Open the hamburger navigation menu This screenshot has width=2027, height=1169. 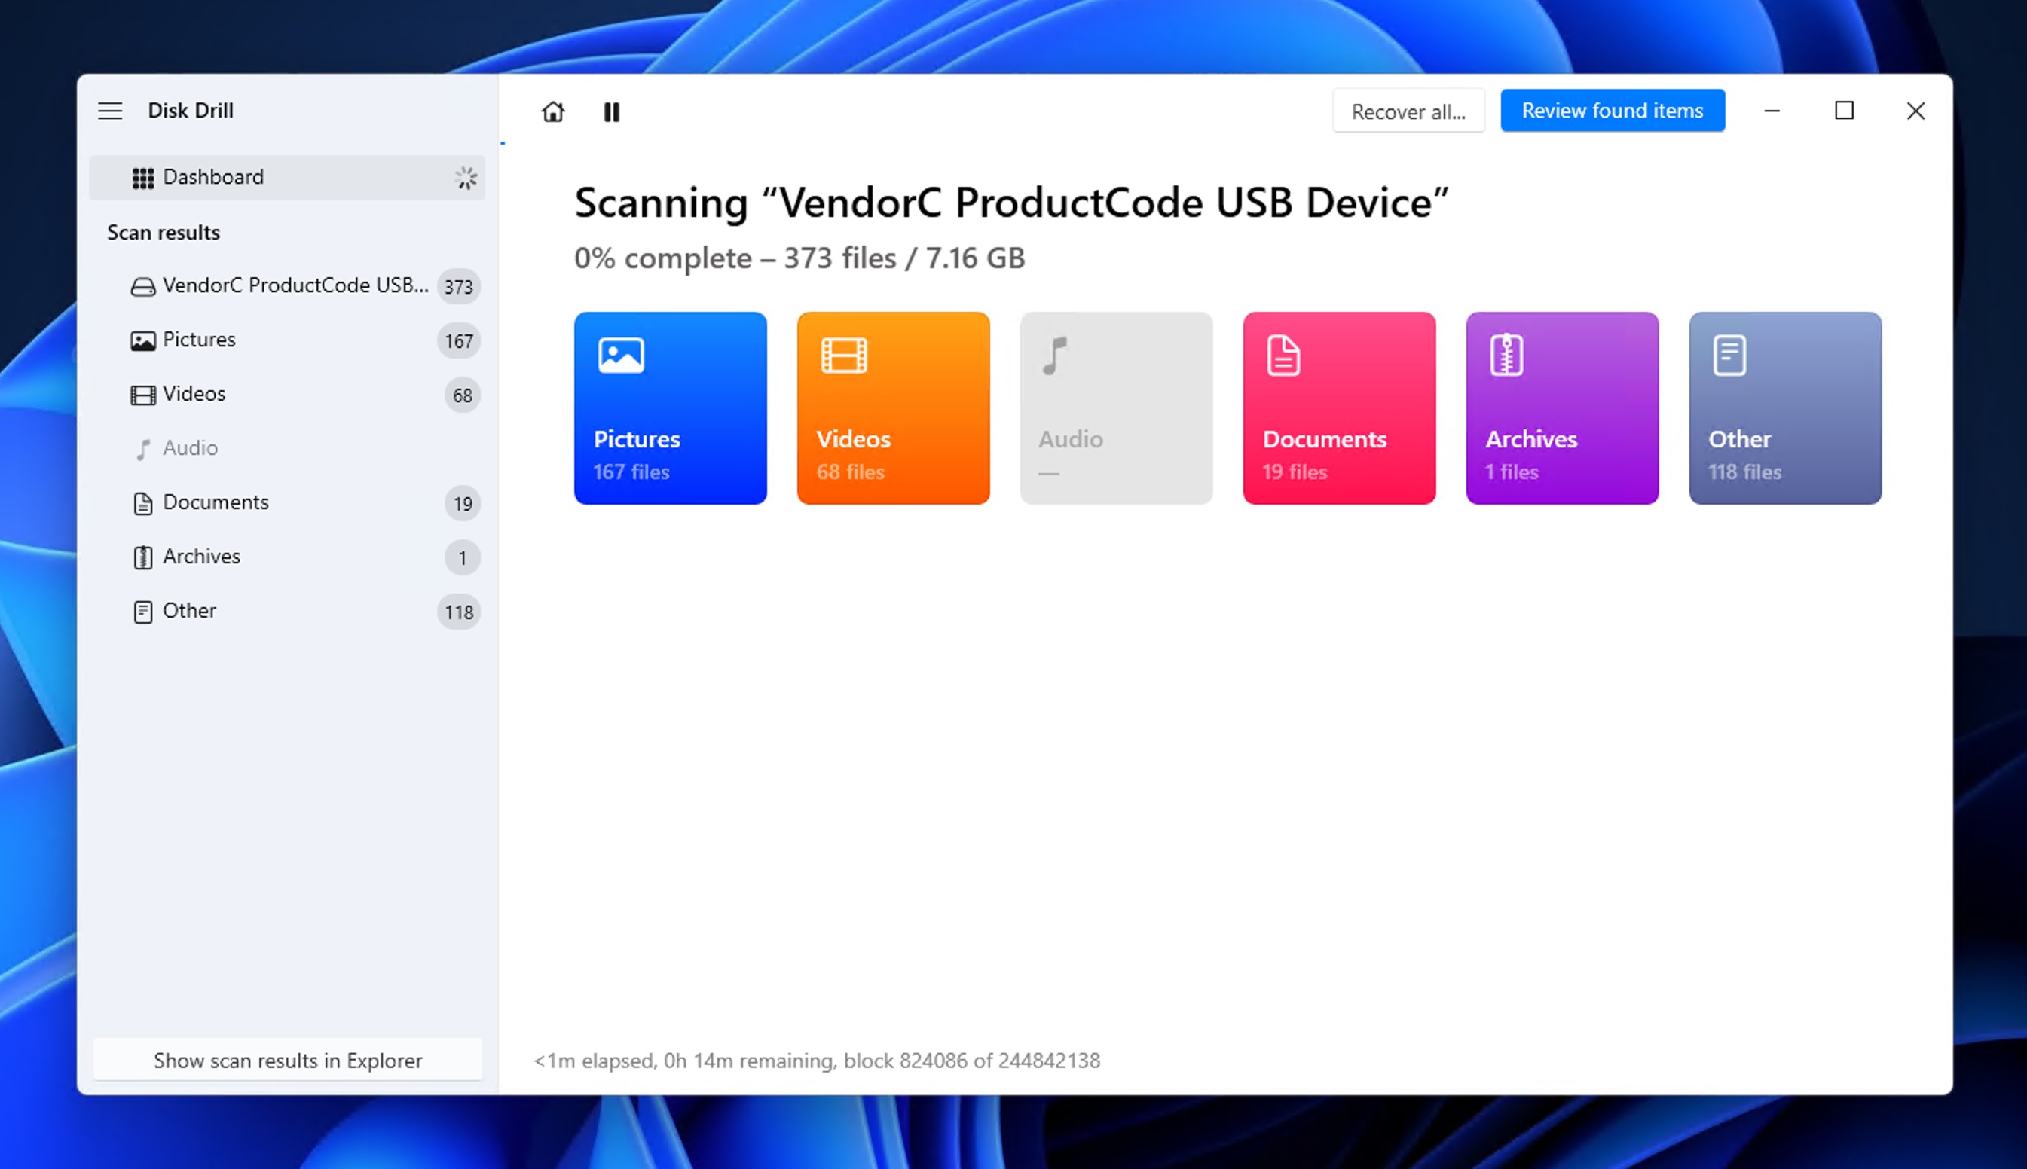110,111
